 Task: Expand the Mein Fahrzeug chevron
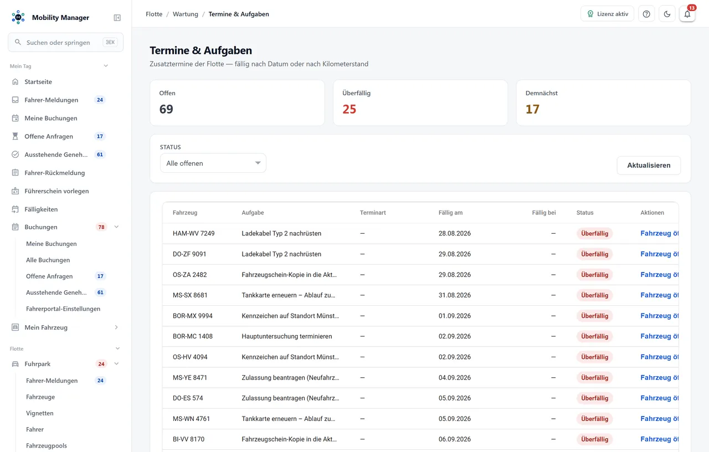click(116, 327)
